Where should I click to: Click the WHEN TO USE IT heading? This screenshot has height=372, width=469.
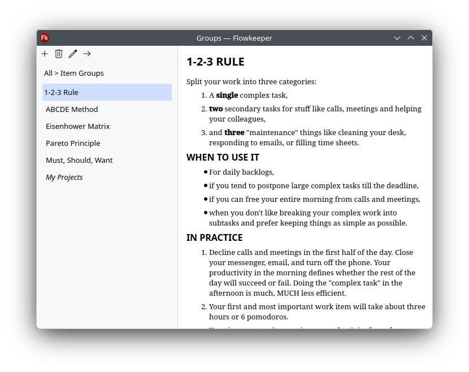point(223,157)
